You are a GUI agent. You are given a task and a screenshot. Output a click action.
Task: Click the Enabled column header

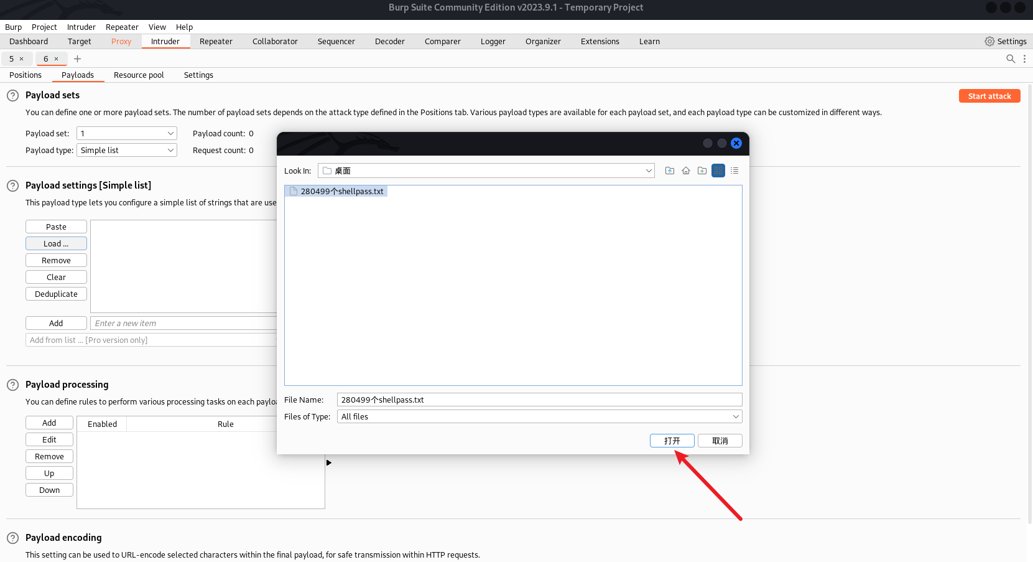click(102, 424)
